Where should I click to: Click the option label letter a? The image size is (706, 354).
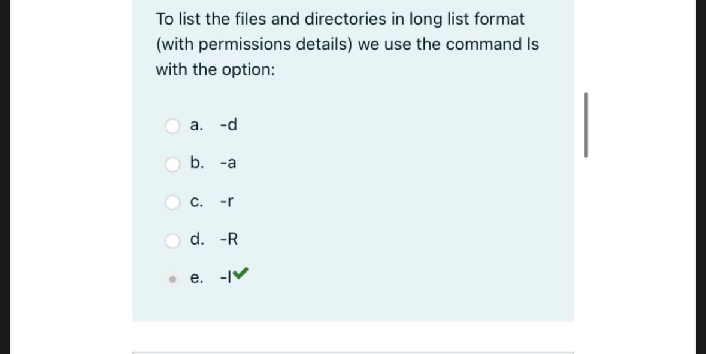[195, 125]
